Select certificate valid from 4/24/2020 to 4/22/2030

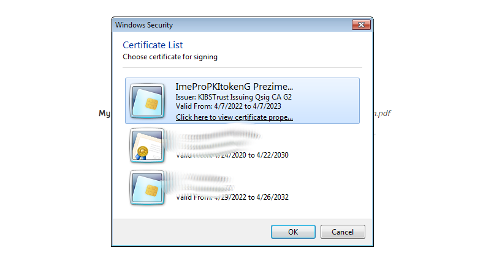(x=232, y=155)
